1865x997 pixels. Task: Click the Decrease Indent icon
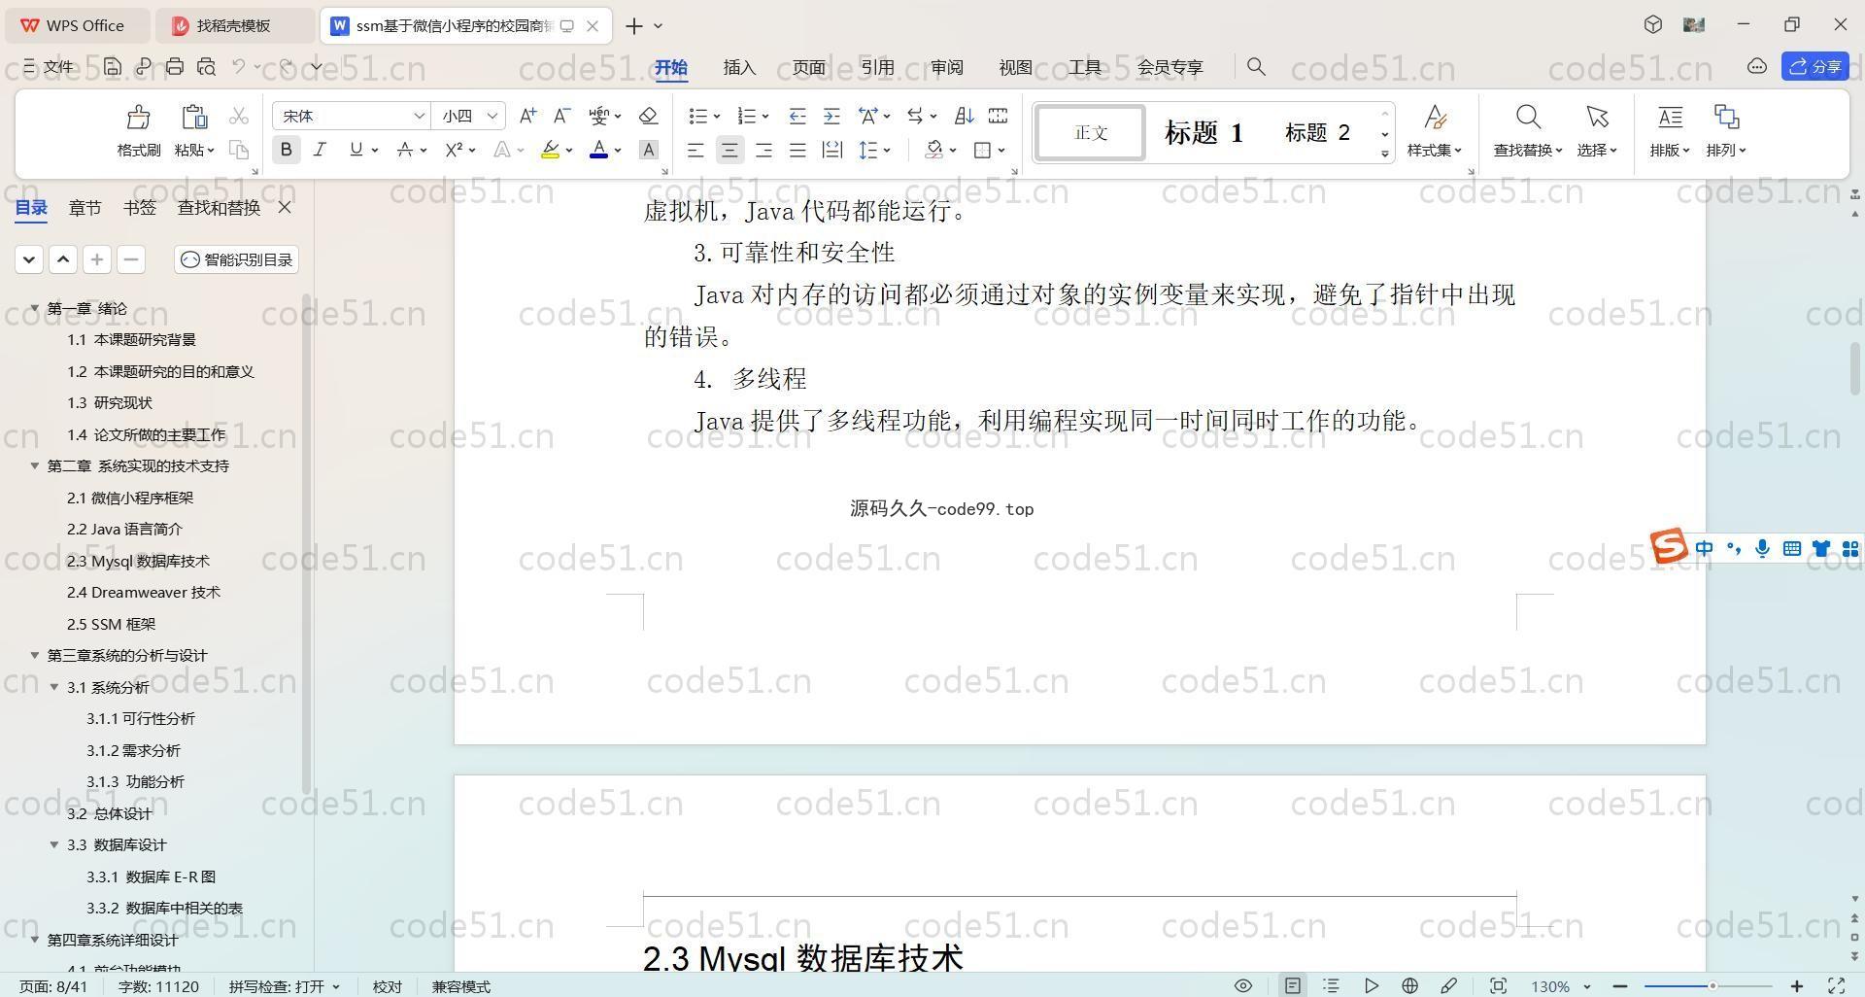[x=797, y=116]
